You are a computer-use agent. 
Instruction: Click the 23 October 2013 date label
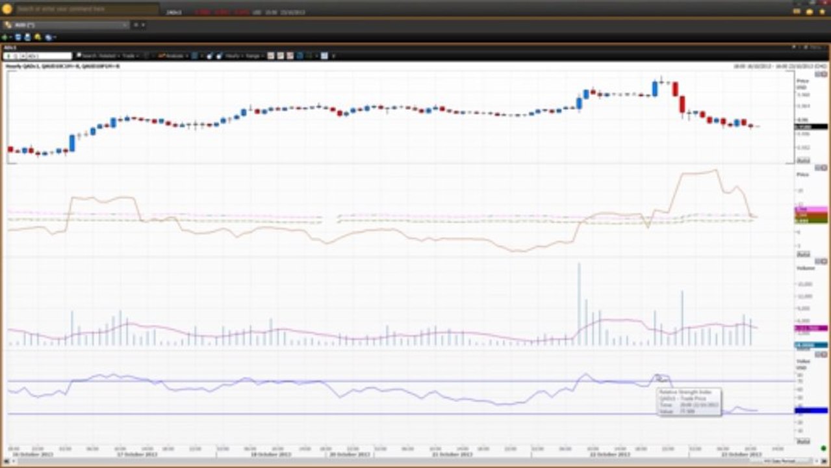pos(741,454)
